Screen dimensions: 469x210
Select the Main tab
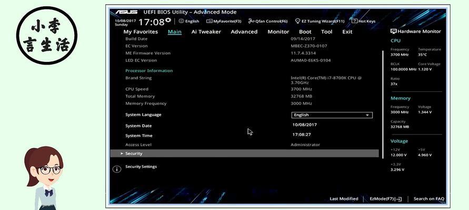pos(175,31)
